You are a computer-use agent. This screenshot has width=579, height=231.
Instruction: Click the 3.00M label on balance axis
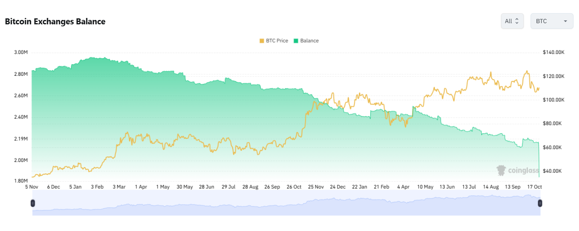coord(21,52)
